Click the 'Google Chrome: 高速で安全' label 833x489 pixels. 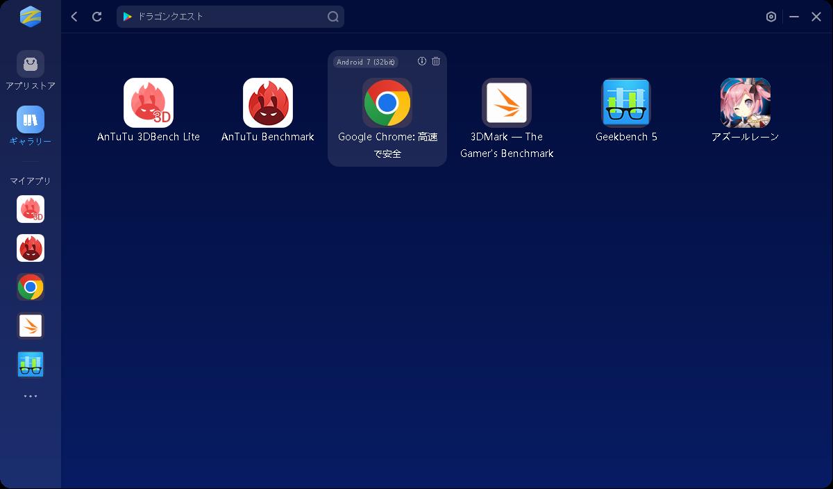click(x=387, y=145)
